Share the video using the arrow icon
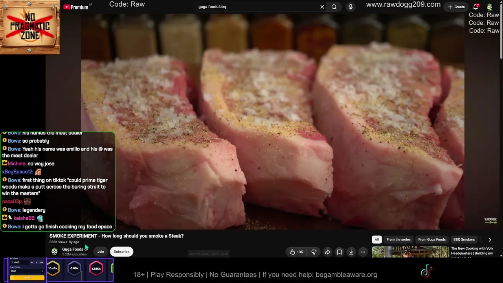 tap(327, 252)
